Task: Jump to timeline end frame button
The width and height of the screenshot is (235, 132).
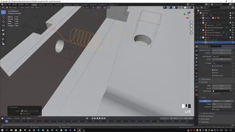Action: pyautogui.click(x=105, y=118)
